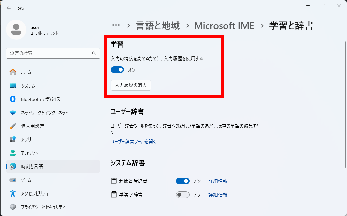
Task: Navigate to Microsoft IME breadcrumb
Action: [x=224, y=26]
